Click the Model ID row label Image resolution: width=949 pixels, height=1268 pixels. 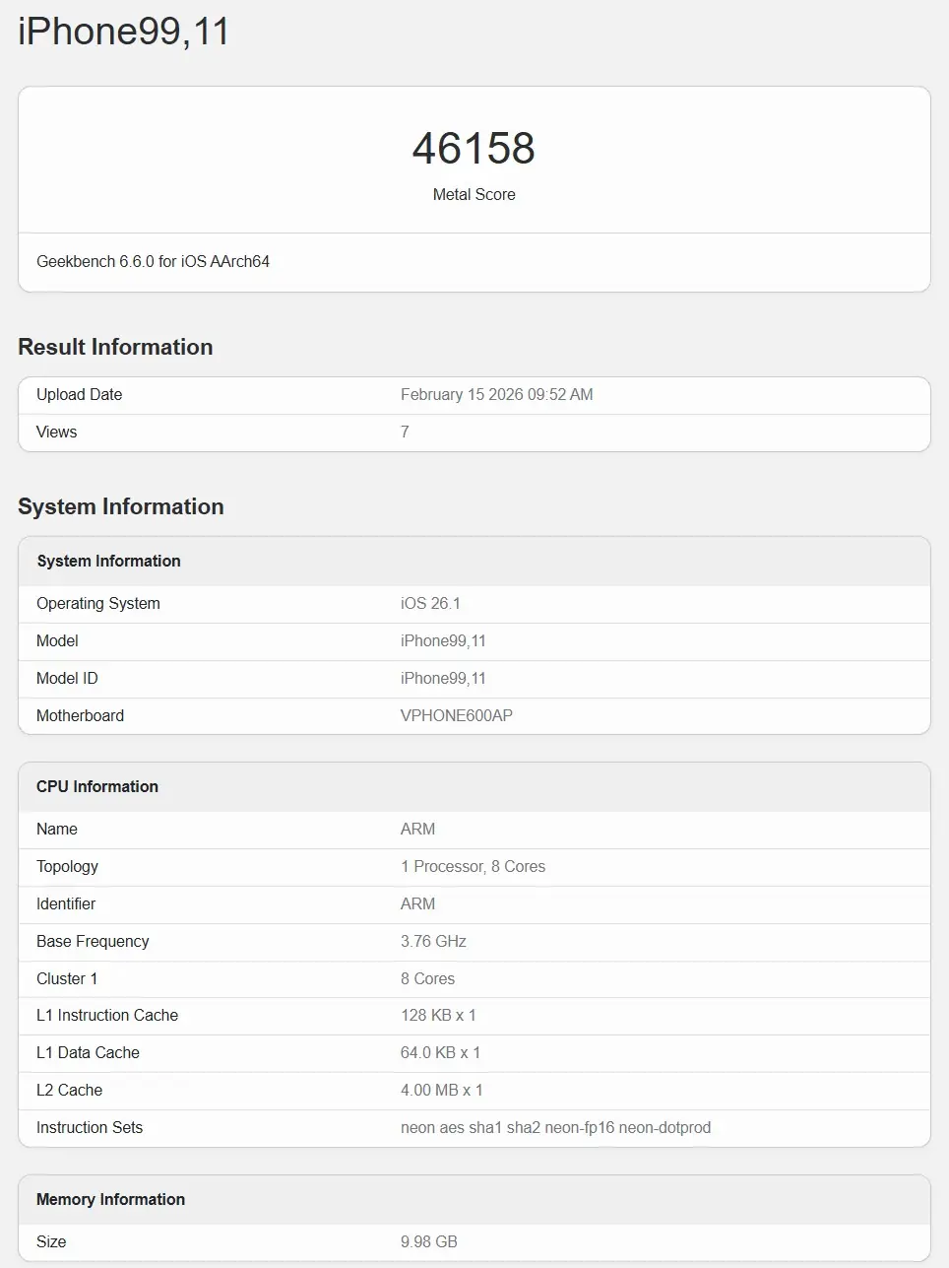67,679
